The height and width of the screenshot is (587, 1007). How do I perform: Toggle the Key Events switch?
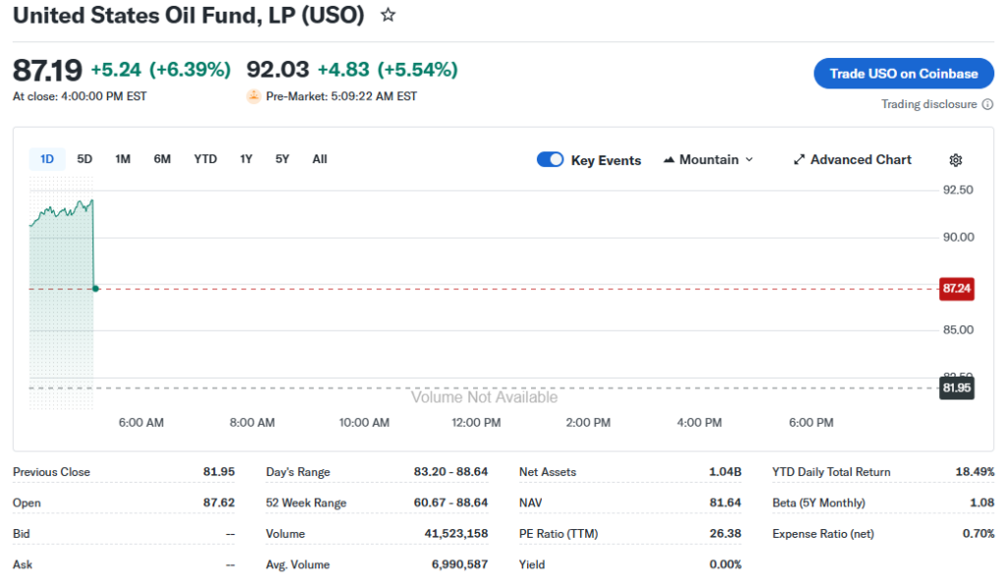[x=550, y=160]
